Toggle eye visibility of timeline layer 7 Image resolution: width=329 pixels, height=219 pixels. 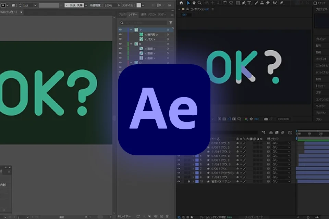pyautogui.click(x=179, y=169)
